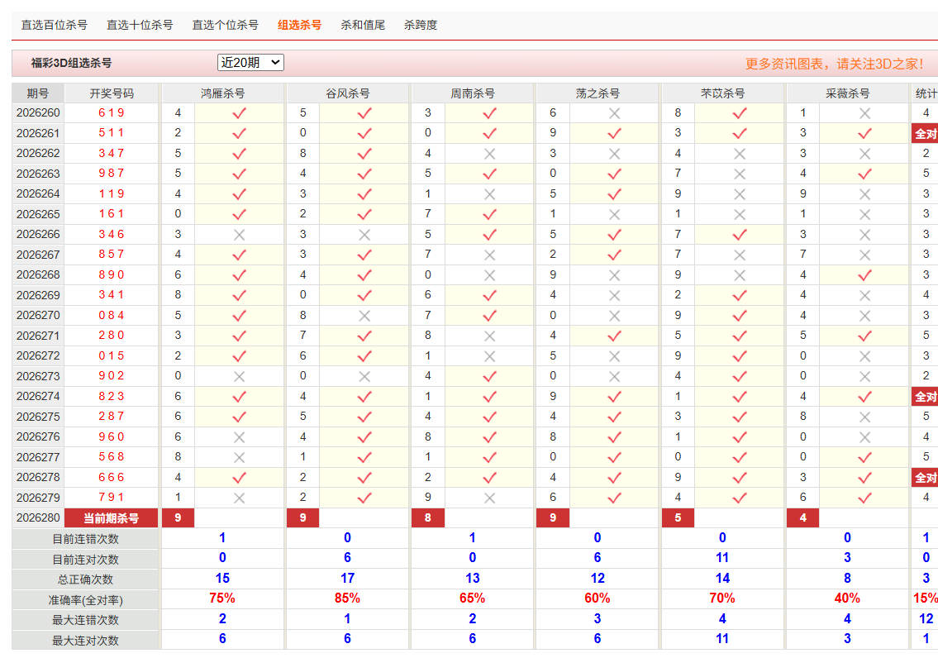Click the 更多资讯图表 3D之家 promo link
The height and width of the screenshot is (658, 938).
pos(835,64)
